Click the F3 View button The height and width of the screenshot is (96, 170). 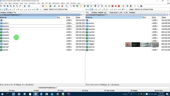12,91
